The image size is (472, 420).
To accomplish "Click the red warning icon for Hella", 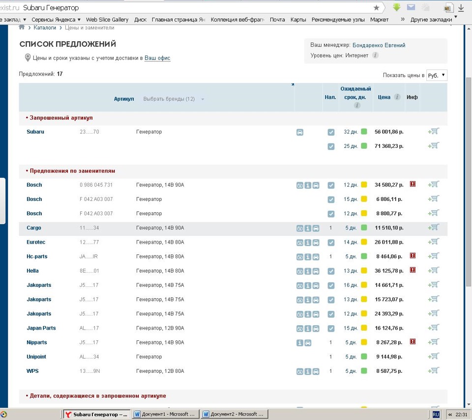I will point(413,270).
